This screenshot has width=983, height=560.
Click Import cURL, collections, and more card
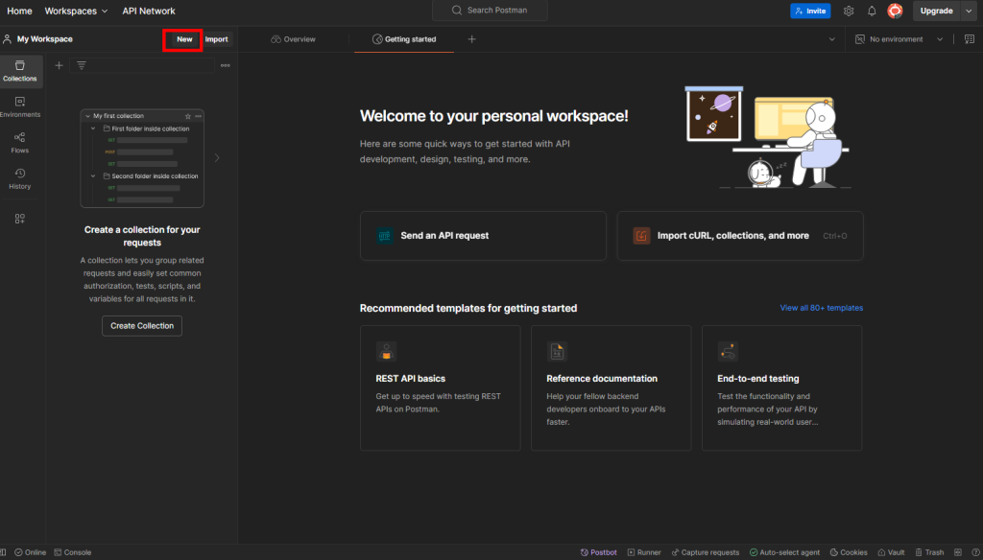[740, 236]
